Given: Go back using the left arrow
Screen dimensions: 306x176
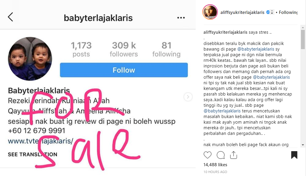Looking at the screenshot, I should pos(10,17).
